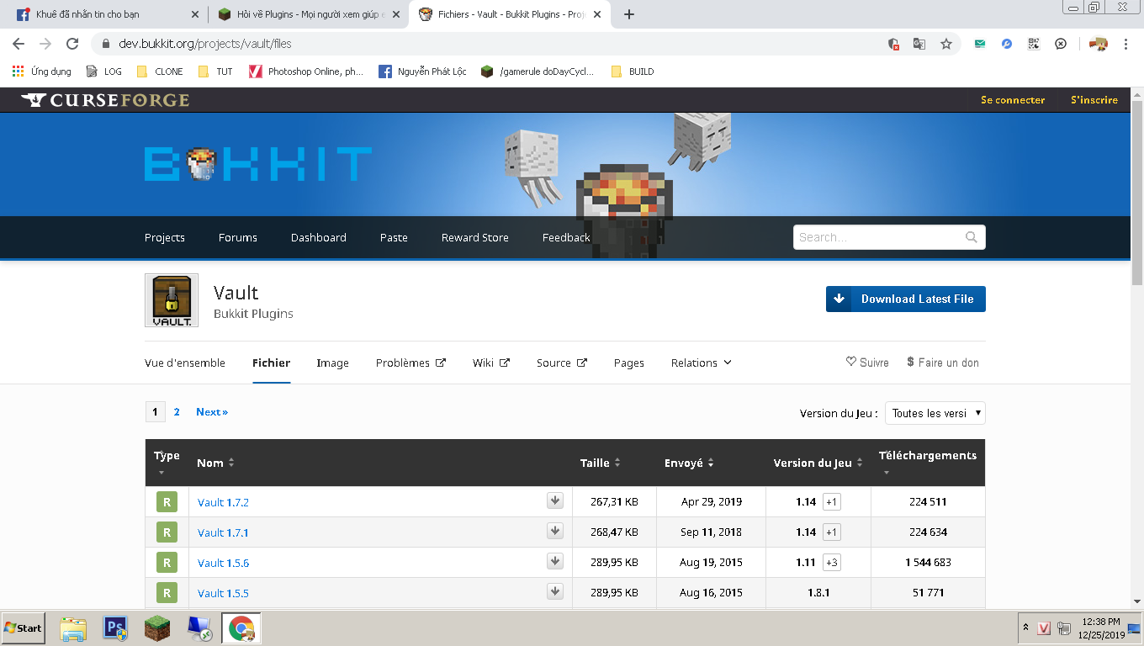1144x646 pixels.
Task: Open the green mail extension icon
Action: pos(980,44)
